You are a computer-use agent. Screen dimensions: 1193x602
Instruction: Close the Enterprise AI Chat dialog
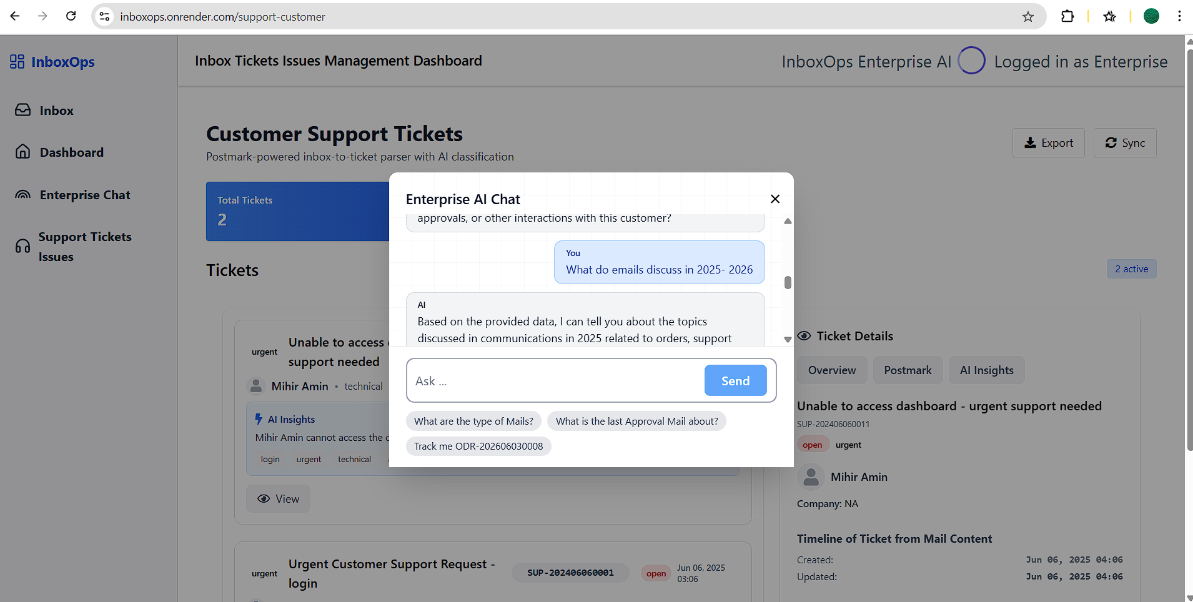[775, 199]
